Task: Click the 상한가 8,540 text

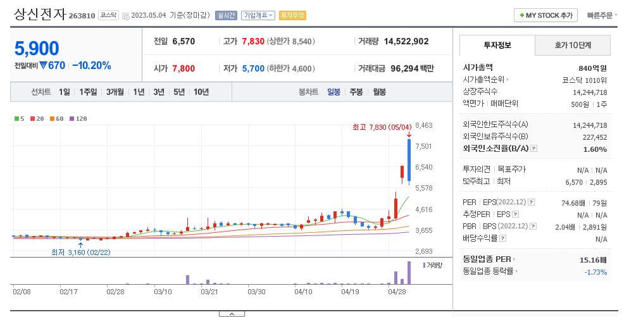Action: click(x=290, y=41)
